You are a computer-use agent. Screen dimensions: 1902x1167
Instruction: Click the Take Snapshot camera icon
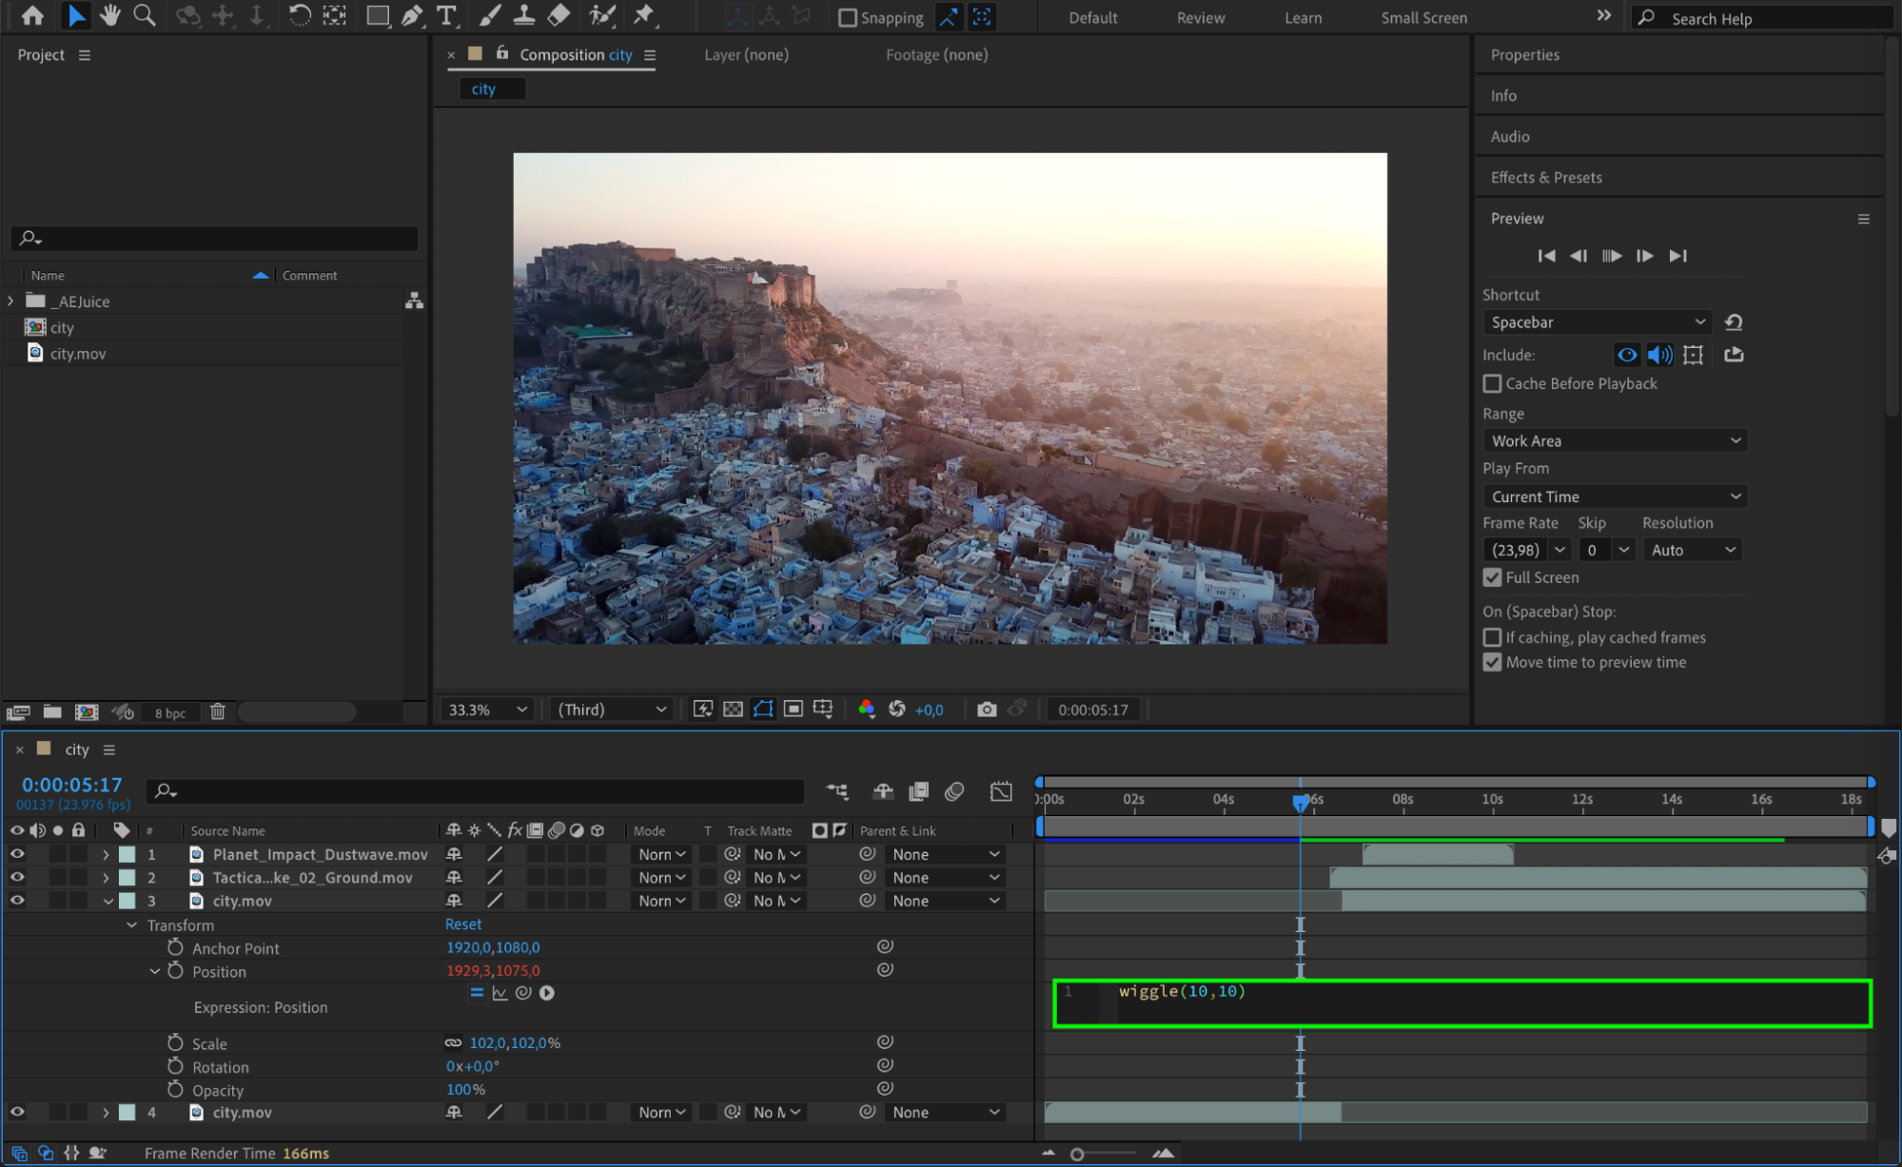point(987,710)
